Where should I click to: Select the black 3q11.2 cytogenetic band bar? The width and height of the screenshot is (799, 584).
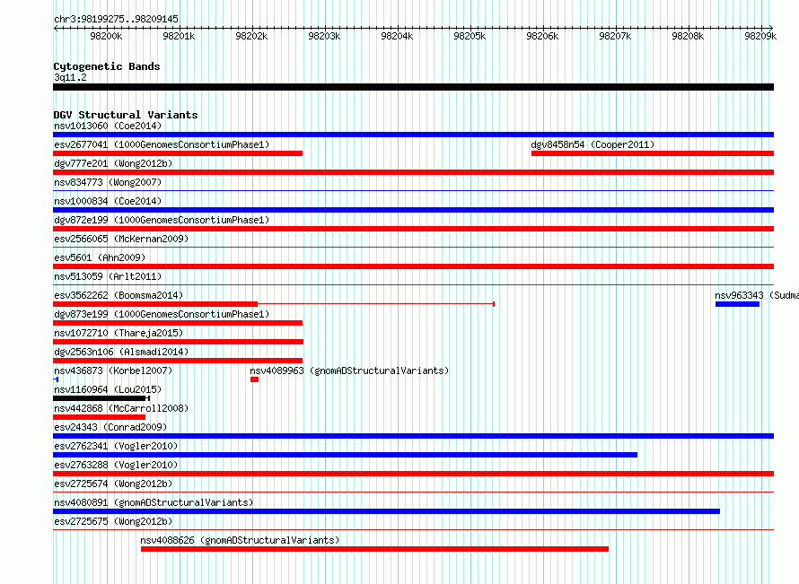413,87
